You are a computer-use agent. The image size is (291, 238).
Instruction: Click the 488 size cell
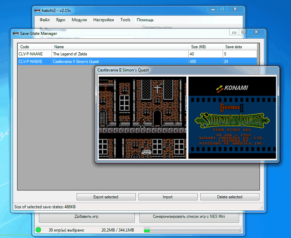click(206, 62)
